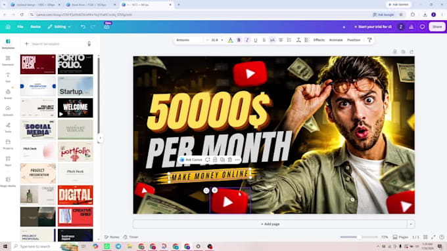Viewport: 447px width, 251px height.
Task: Click Start your trial button
Action: click(373, 27)
